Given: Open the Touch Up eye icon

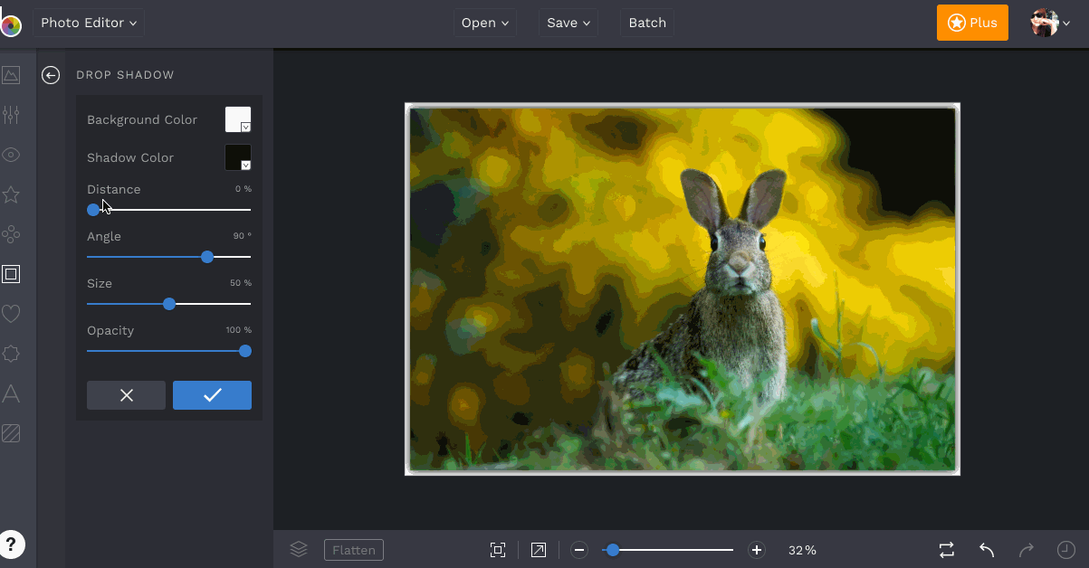Looking at the screenshot, I should [11, 155].
